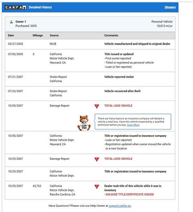Click the Comments column header
This screenshot has height=212, width=193.
[x=111, y=35]
